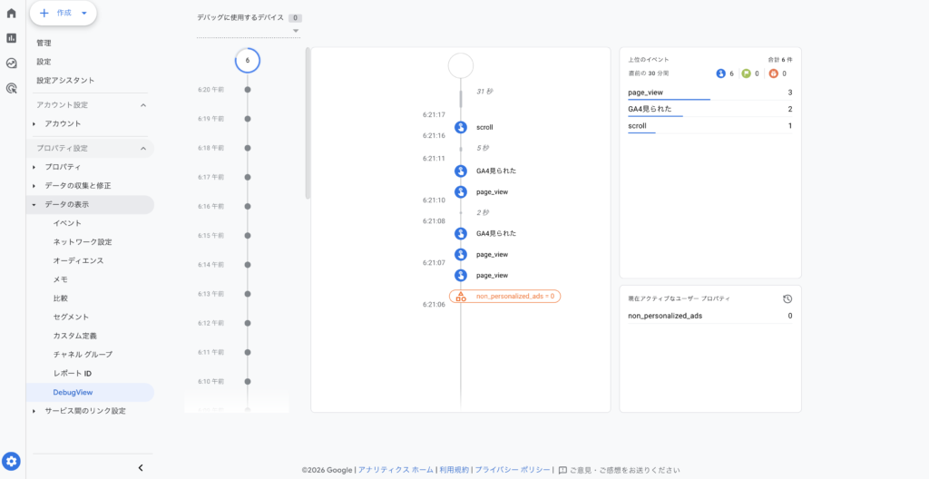Open チャネル グループ menu item
Screen dimensions: 929x479
point(83,355)
